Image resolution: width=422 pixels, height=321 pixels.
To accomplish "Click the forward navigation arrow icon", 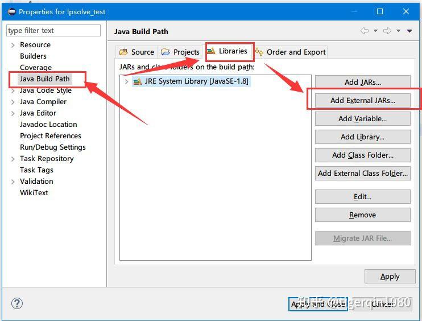I will [x=387, y=31].
